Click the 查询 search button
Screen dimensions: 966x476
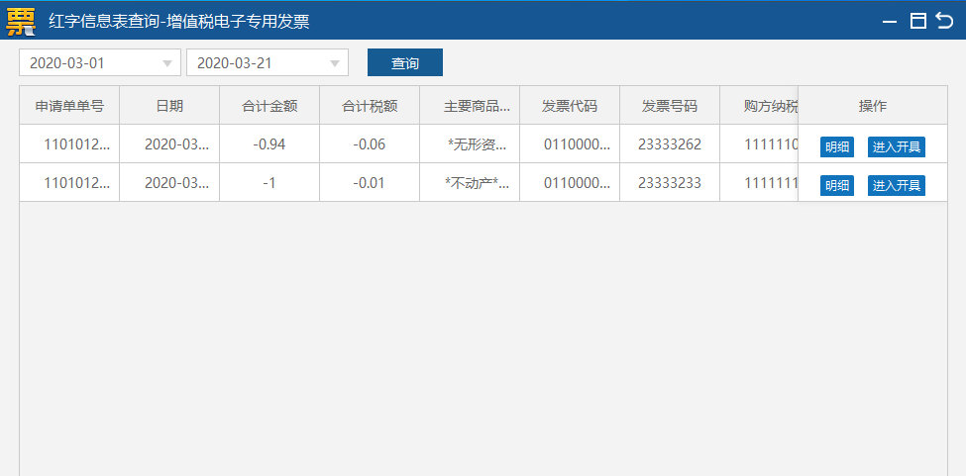[x=405, y=62]
